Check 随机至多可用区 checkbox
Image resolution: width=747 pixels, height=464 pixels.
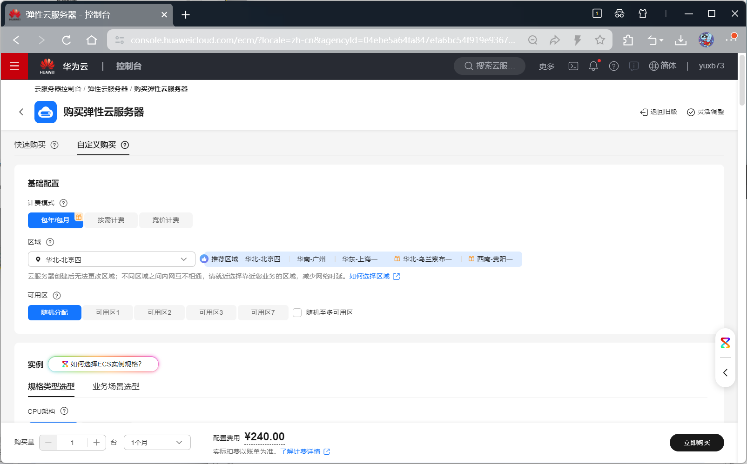[x=297, y=313]
